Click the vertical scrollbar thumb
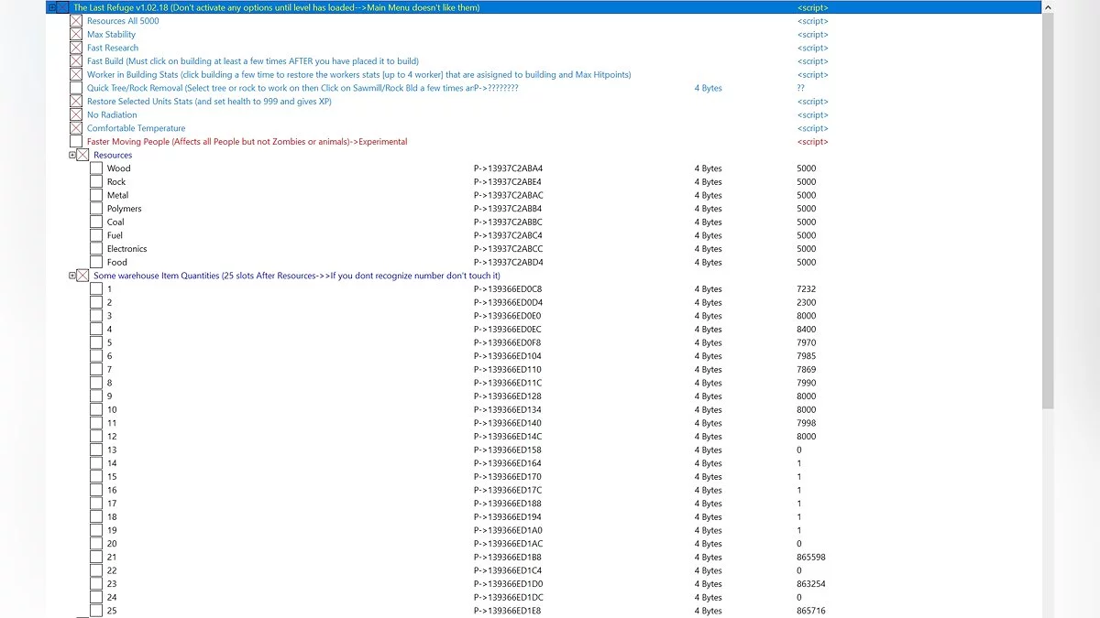The width and height of the screenshot is (1100, 618). coord(1048,211)
